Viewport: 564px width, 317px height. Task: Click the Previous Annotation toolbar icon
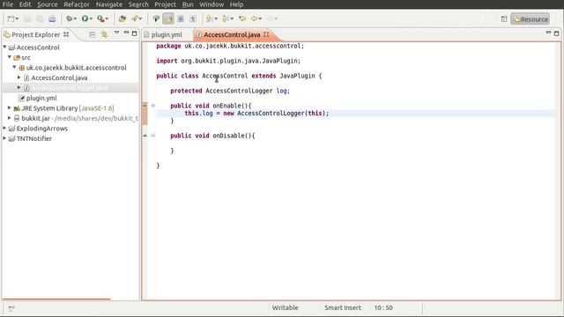[226, 18]
